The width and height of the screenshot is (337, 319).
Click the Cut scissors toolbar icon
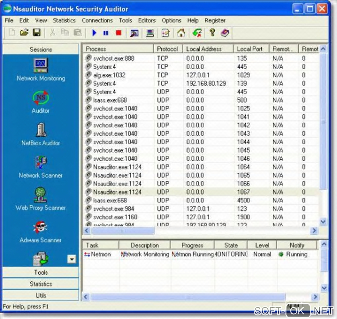[x=53, y=33]
